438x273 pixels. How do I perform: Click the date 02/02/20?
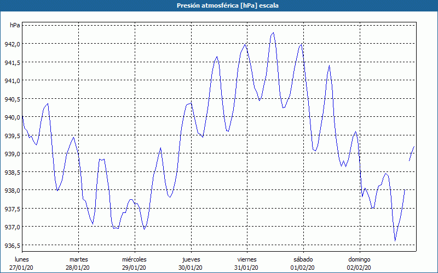coord(359,268)
